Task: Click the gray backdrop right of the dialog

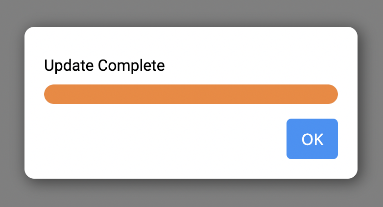Action: pos(371,103)
